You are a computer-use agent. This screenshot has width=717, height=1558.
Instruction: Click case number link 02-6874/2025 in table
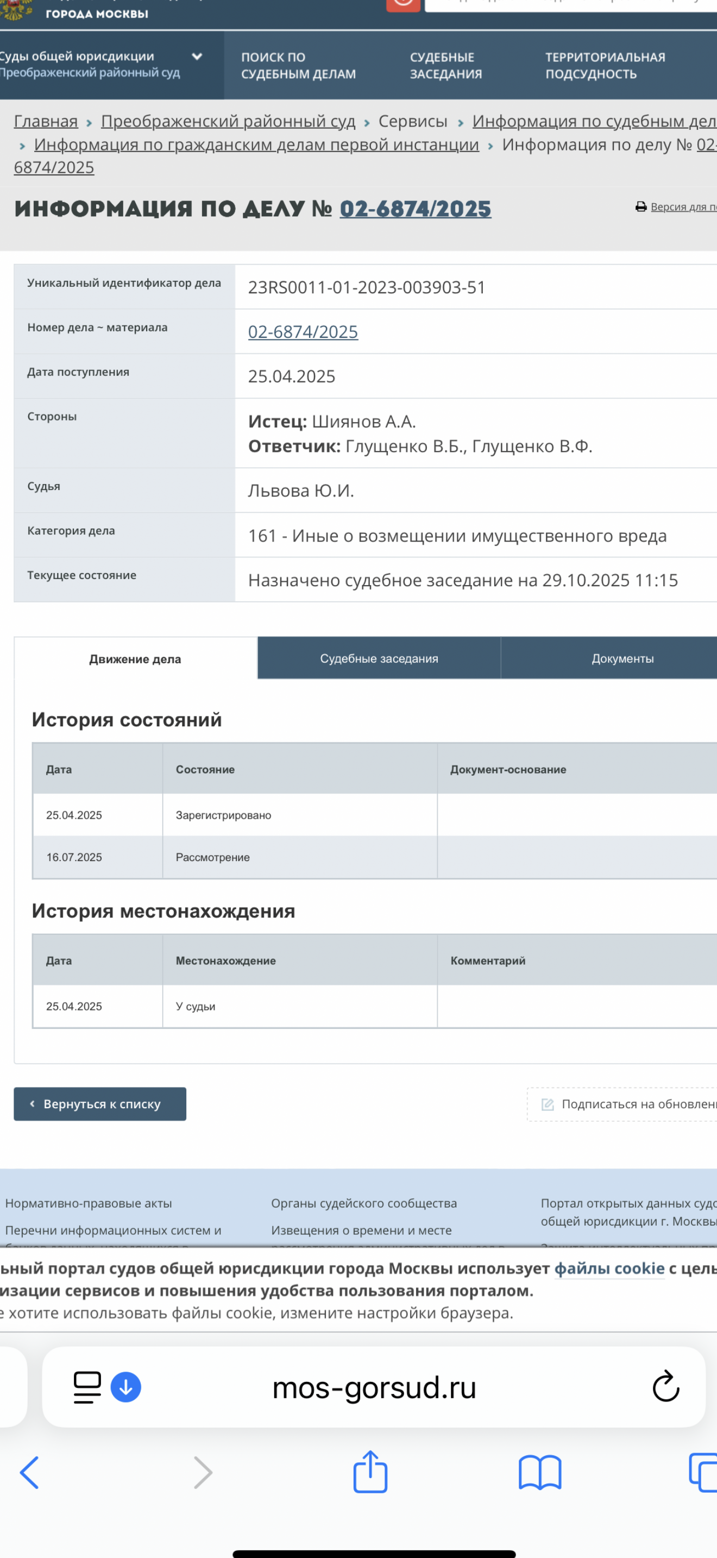pyautogui.click(x=303, y=331)
